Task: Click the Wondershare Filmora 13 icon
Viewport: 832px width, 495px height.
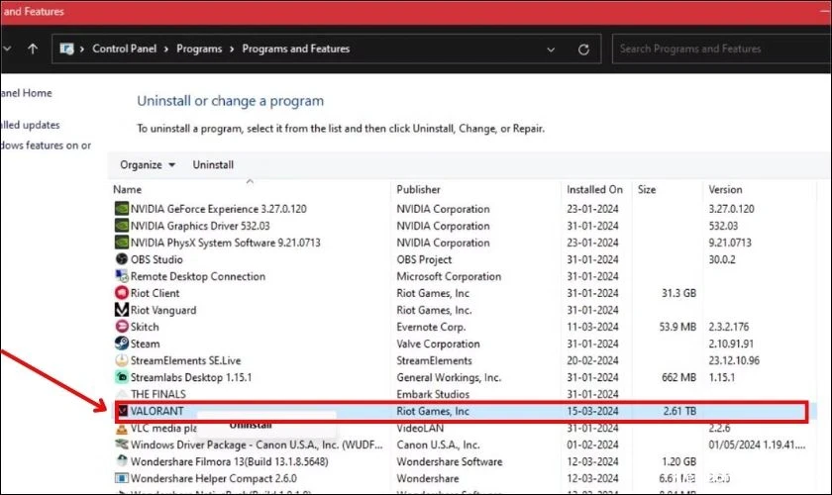Action: point(122,461)
